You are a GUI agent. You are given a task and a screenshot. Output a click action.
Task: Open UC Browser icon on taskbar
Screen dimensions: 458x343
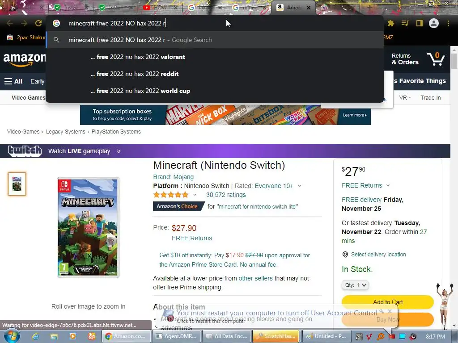point(91,336)
